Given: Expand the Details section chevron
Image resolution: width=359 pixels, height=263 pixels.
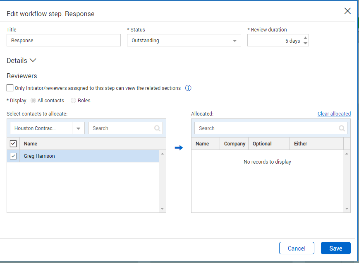Looking at the screenshot, I should [x=33, y=60].
